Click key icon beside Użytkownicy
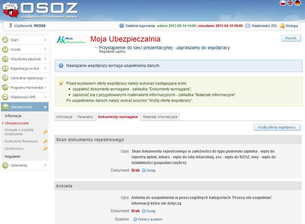305x224 pixels. click(x=45, y=148)
